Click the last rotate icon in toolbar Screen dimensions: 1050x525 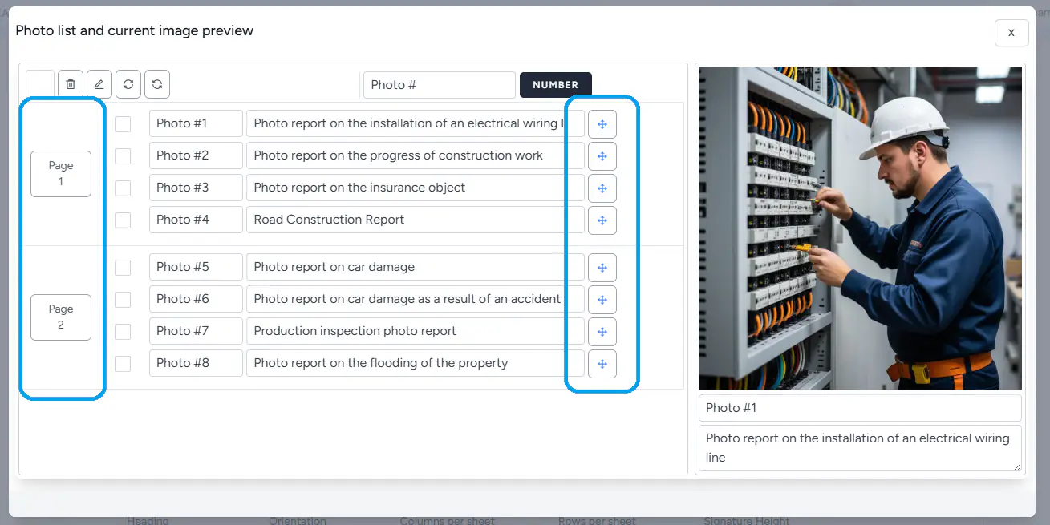tap(157, 84)
